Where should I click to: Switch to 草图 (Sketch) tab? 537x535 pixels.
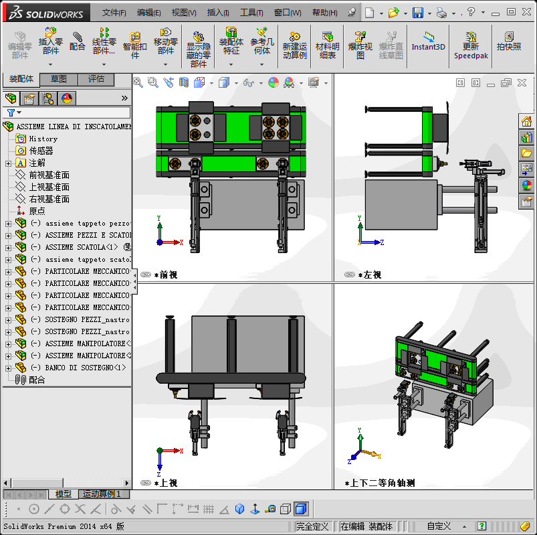(x=59, y=79)
